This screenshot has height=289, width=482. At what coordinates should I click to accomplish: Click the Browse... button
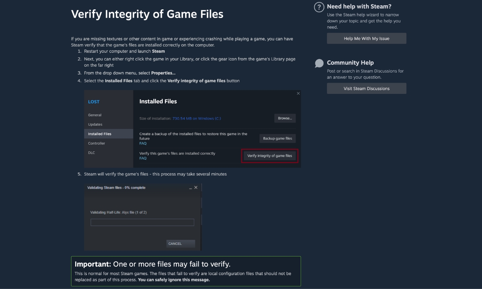point(285,118)
